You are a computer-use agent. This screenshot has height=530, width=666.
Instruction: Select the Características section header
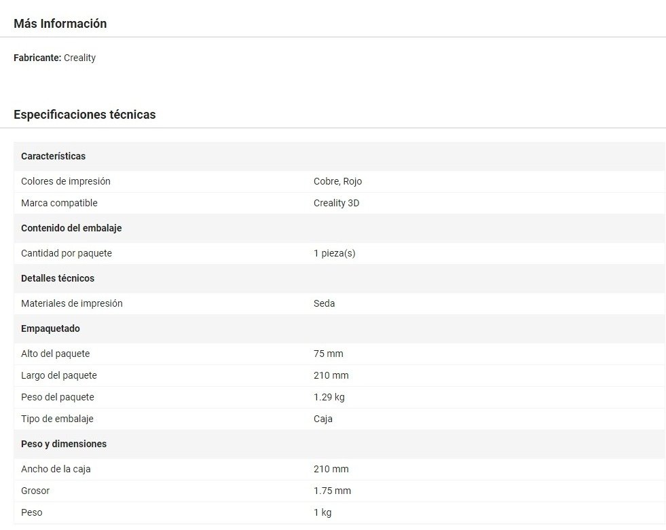point(53,156)
